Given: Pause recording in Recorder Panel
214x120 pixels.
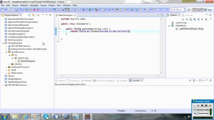Looking at the screenshot, I should (198, 105).
